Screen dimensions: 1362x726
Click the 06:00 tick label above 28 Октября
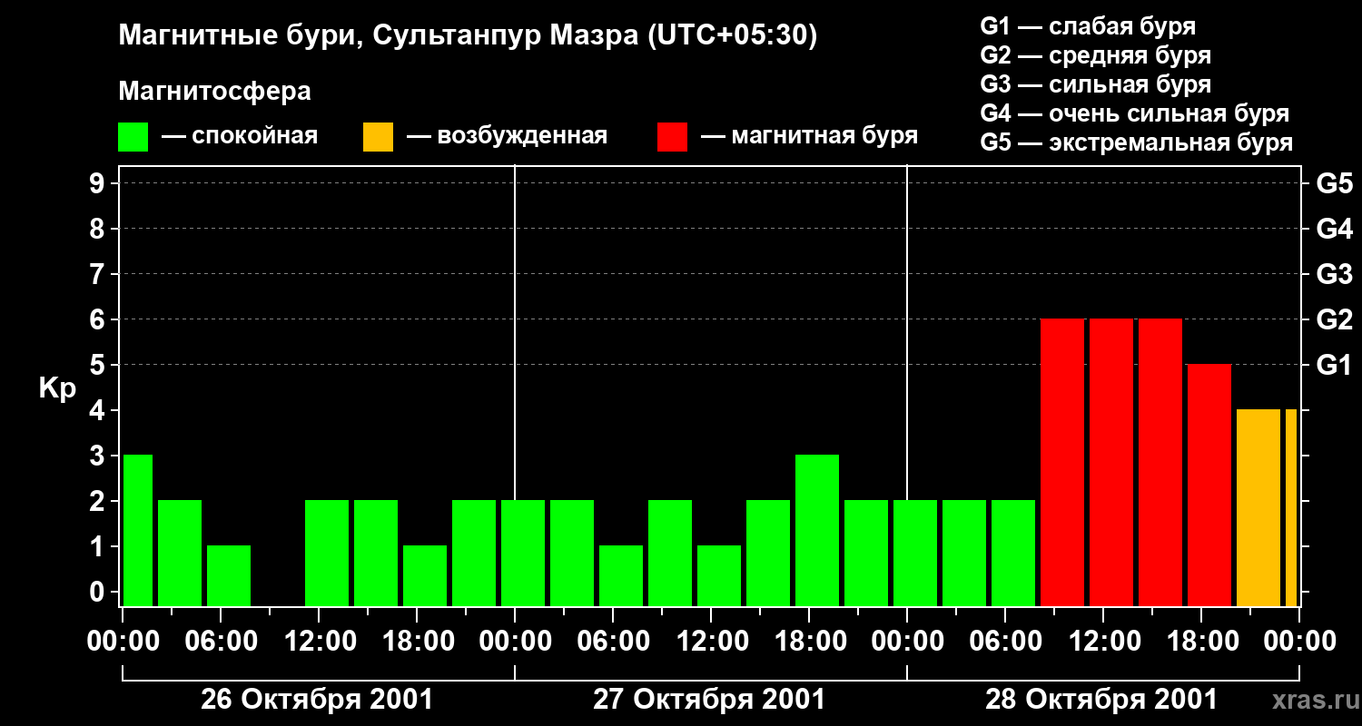(1004, 642)
